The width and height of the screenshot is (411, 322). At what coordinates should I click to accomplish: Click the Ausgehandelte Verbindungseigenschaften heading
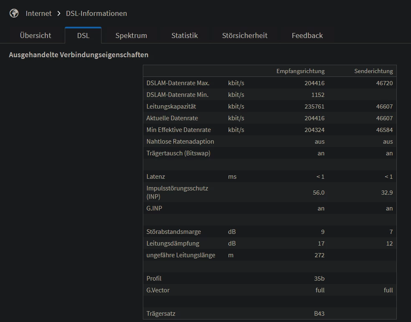pyautogui.click(x=79, y=55)
